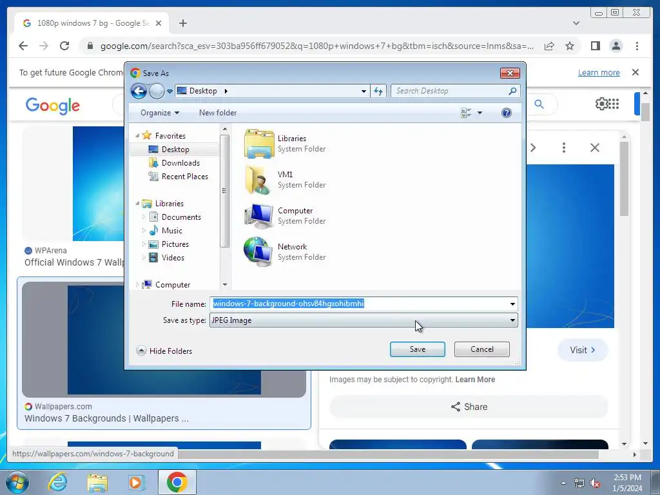Viewport: 660px width, 495px height.
Task: Click the Chrome side panel icon
Action: point(595,46)
